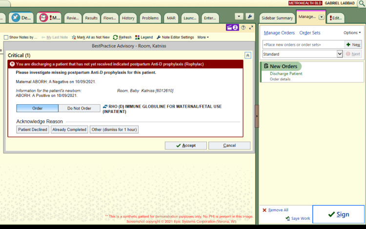This screenshot has height=229, width=366.
Task: Click the wrench icon beside the activity tabs
Action: click(x=250, y=17)
